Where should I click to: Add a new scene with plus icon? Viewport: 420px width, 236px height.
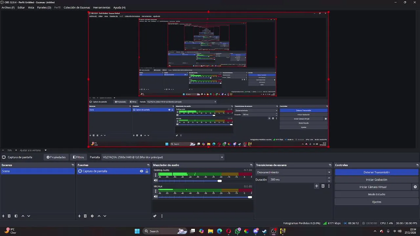tap(3, 216)
